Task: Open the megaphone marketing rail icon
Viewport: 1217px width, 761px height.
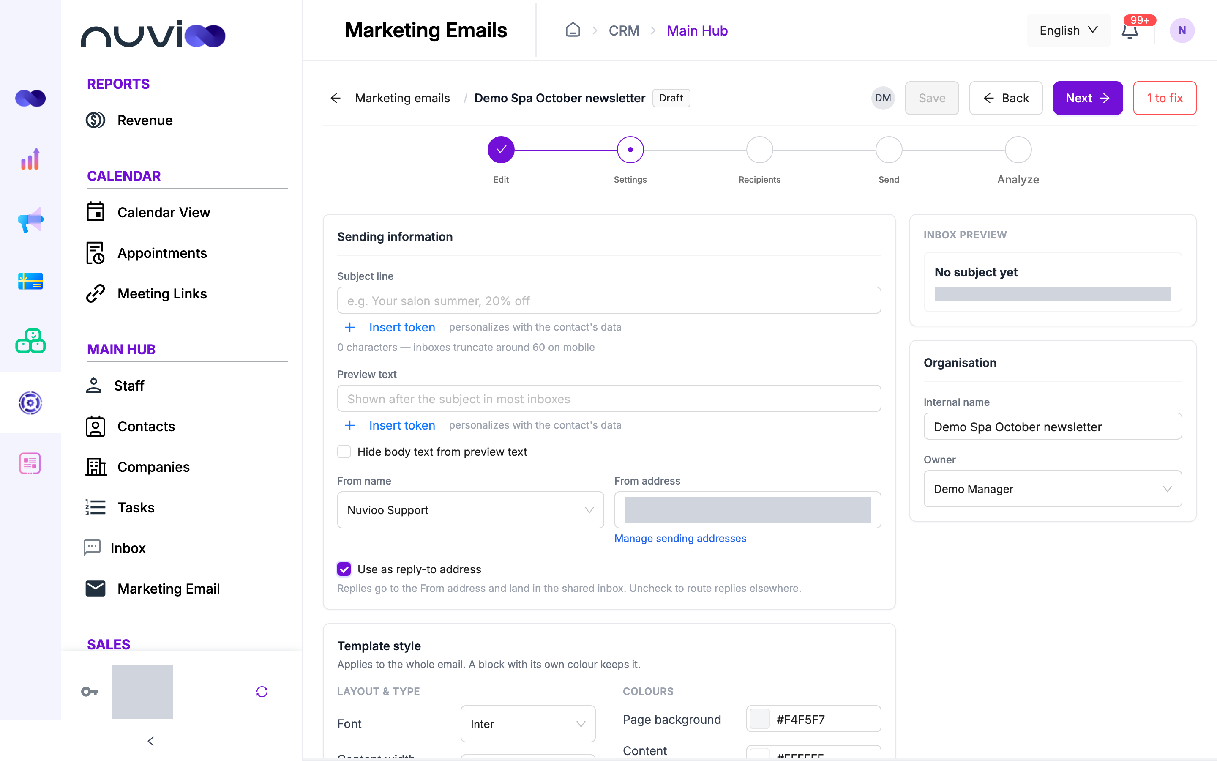Action: [x=30, y=220]
